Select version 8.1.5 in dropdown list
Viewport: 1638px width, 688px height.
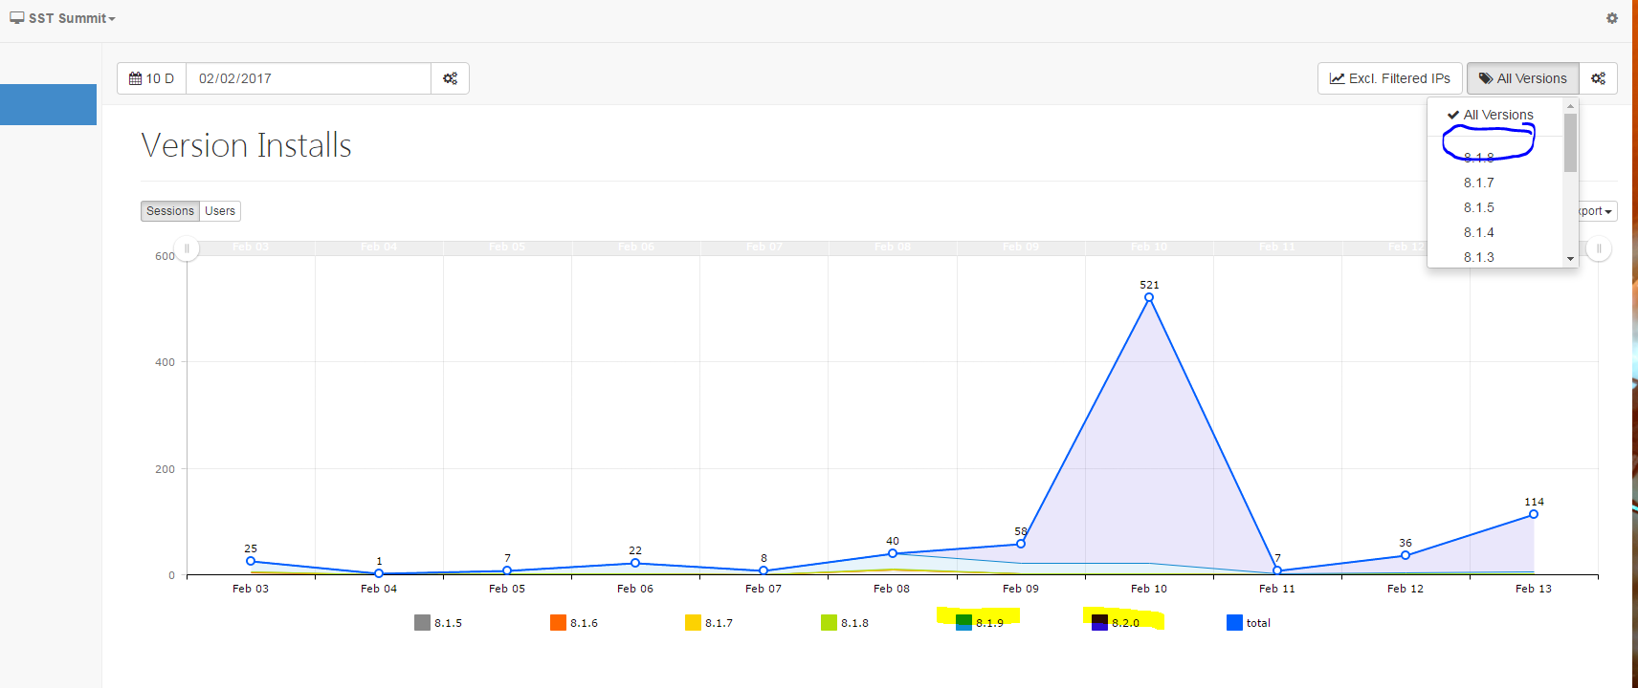1478,207
